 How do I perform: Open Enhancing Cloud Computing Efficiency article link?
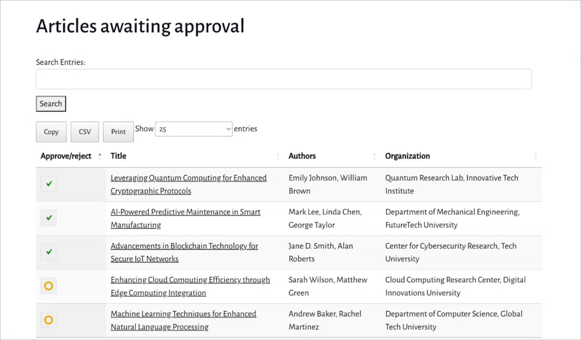tap(190, 286)
